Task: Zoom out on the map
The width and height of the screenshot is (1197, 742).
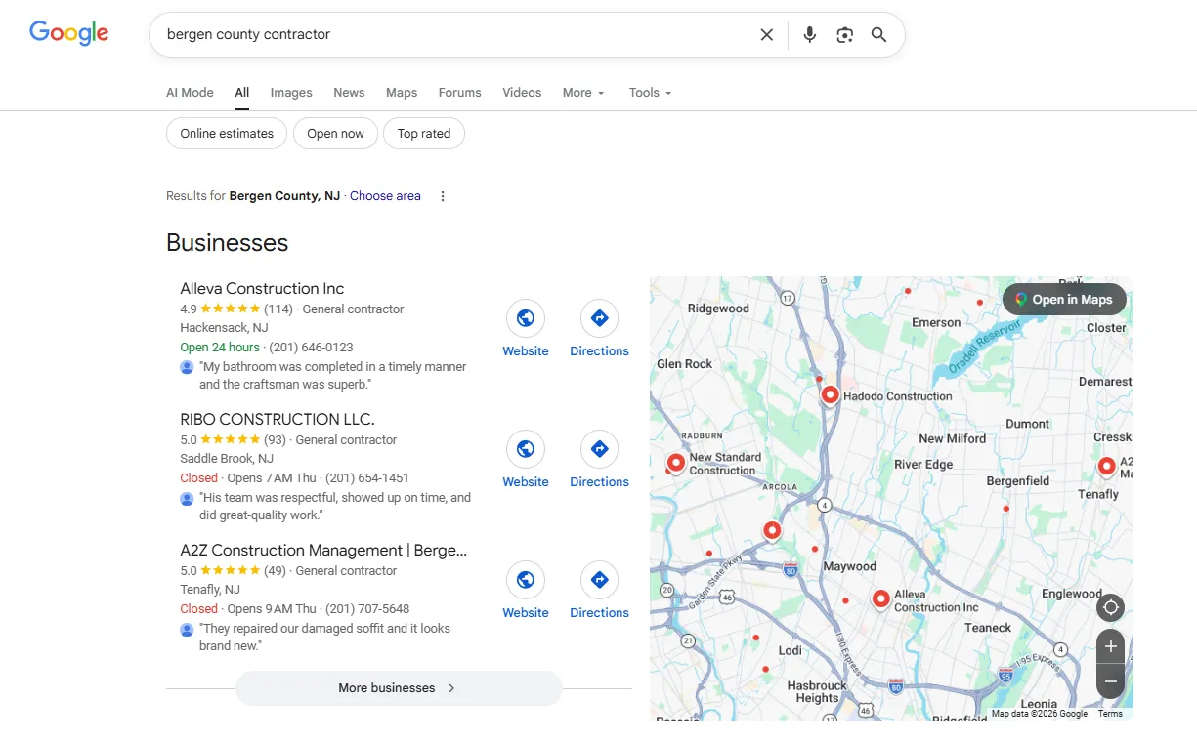Action: coord(1110,680)
